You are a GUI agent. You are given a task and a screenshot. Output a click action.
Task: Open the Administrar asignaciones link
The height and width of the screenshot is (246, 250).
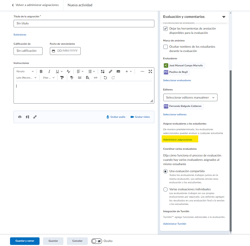tap(178, 140)
